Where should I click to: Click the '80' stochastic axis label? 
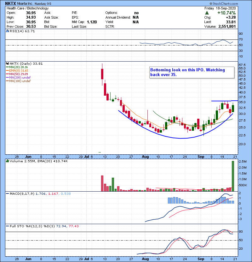241,232
